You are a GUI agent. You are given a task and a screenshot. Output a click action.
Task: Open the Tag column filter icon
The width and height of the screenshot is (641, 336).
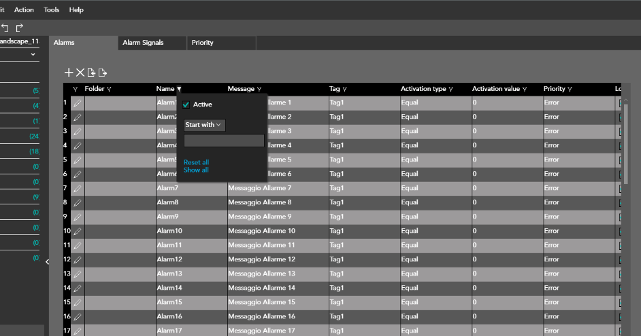[345, 89]
